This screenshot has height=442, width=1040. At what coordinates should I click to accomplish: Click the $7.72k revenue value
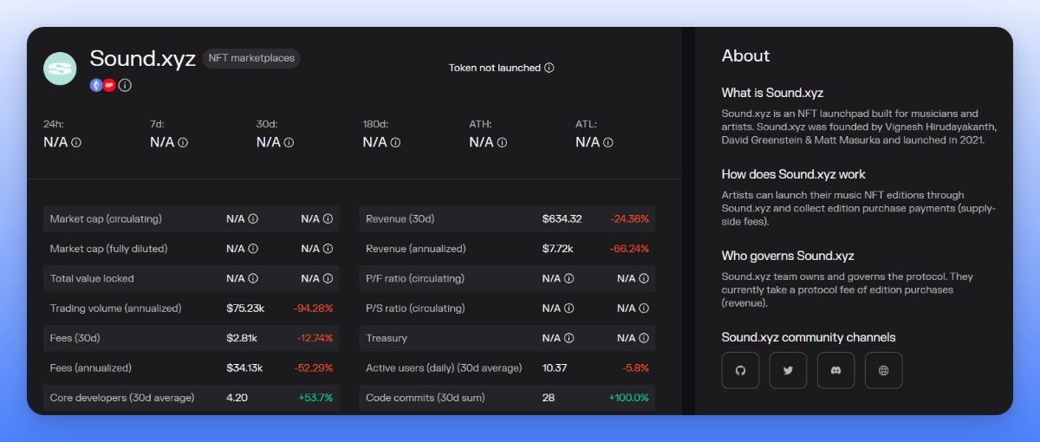pyautogui.click(x=558, y=249)
